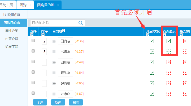Check the selection box for 国内游
Screen dimensions: 191x106
[33, 41]
